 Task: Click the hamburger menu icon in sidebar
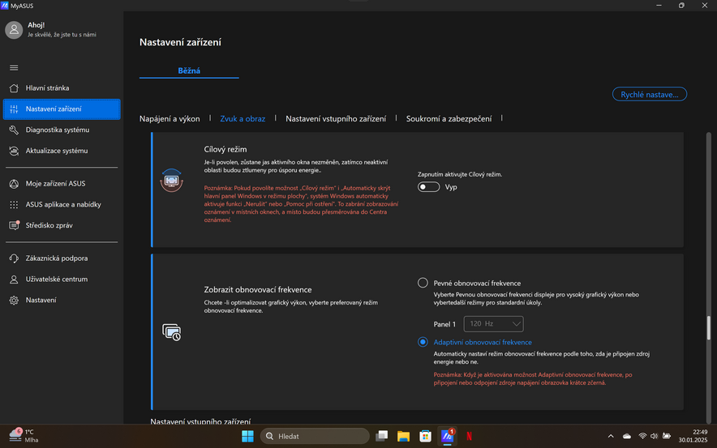point(14,67)
